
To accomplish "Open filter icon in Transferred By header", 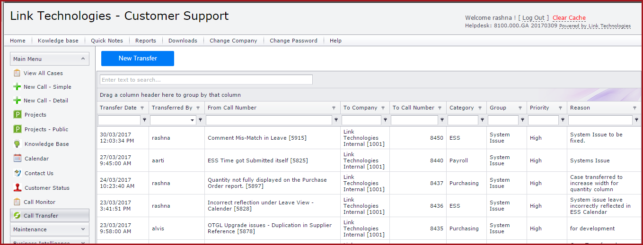I will [198, 108].
